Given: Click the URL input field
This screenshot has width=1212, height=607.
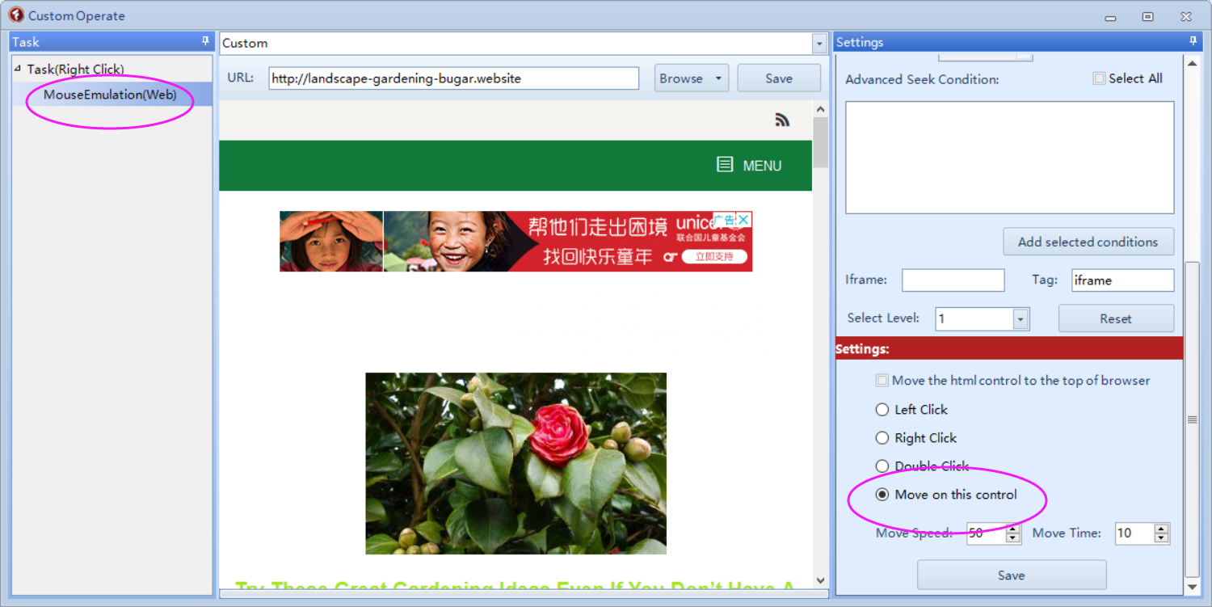Looking at the screenshot, I should pos(453,78).
